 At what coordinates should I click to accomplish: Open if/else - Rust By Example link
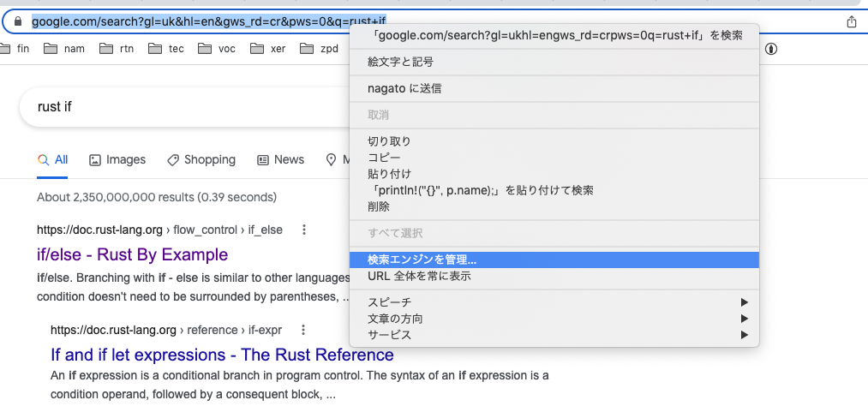[x=132, y=254]
